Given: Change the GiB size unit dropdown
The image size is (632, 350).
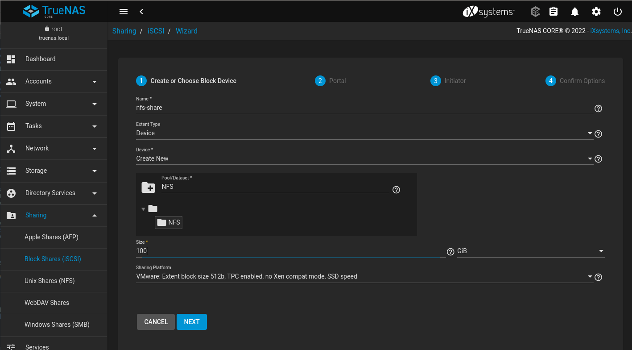Looking at the screenshot, I should pyautogui.click(x=531, y=251).
